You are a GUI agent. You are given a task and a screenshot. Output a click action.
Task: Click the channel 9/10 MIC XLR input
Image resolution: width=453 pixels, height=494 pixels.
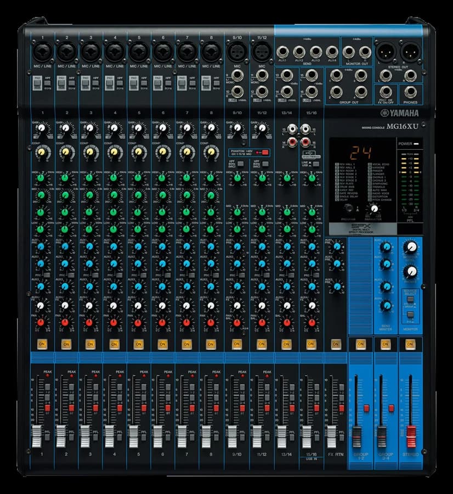tap(237, 52)
